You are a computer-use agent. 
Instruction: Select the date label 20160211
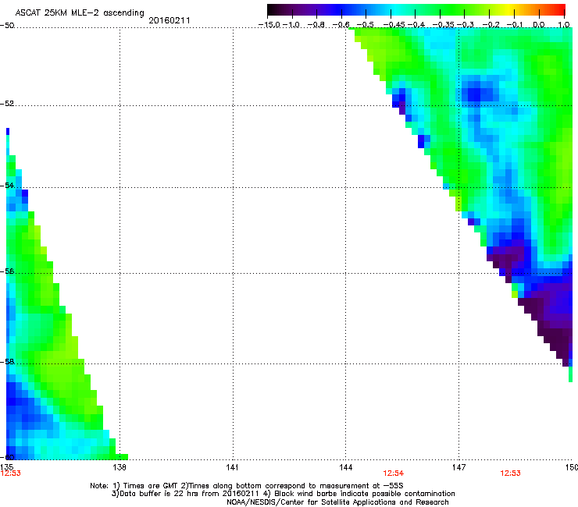tap(169, 21)
